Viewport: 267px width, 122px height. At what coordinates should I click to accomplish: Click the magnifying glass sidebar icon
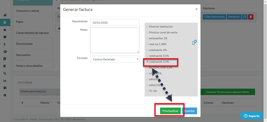coord(5,73)
